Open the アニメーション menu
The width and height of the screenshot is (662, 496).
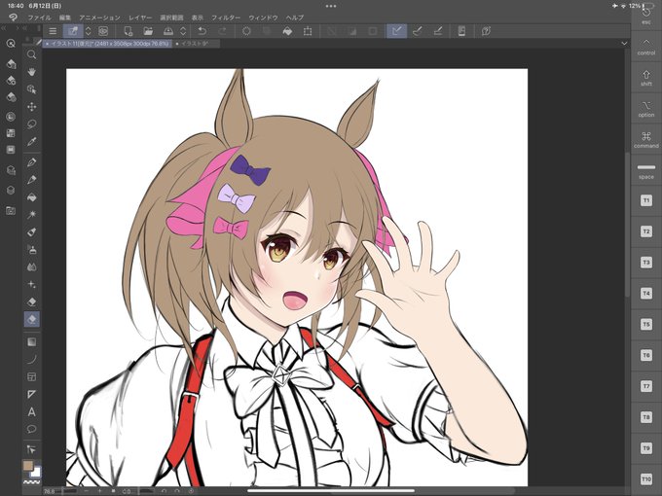click(99, 18)
